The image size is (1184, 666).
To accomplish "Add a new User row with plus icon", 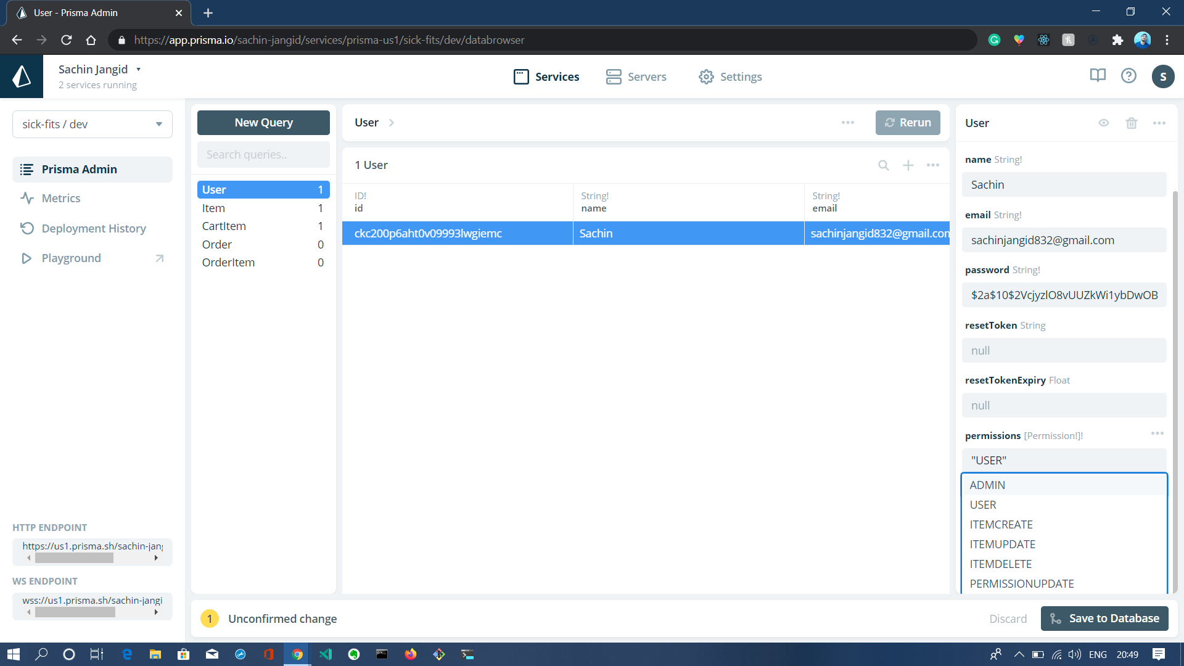I will (908, 165).
